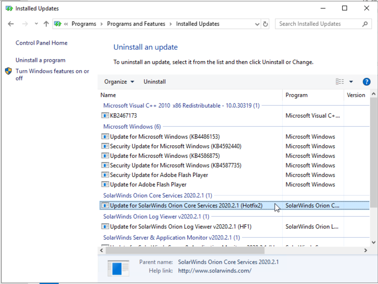Click Programs and Features breadcrumb

[136, 24]
